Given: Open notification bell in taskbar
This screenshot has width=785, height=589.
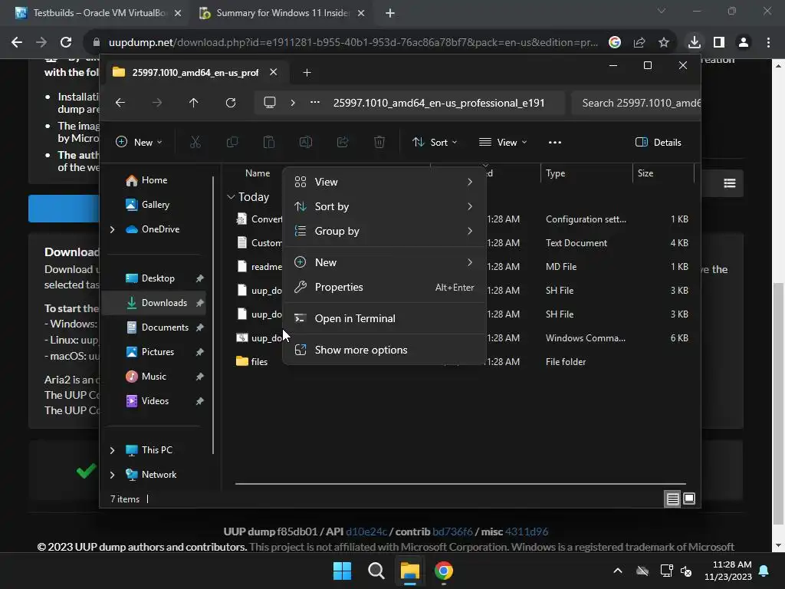Looking at the screenshot, I should tap(764, 571).
